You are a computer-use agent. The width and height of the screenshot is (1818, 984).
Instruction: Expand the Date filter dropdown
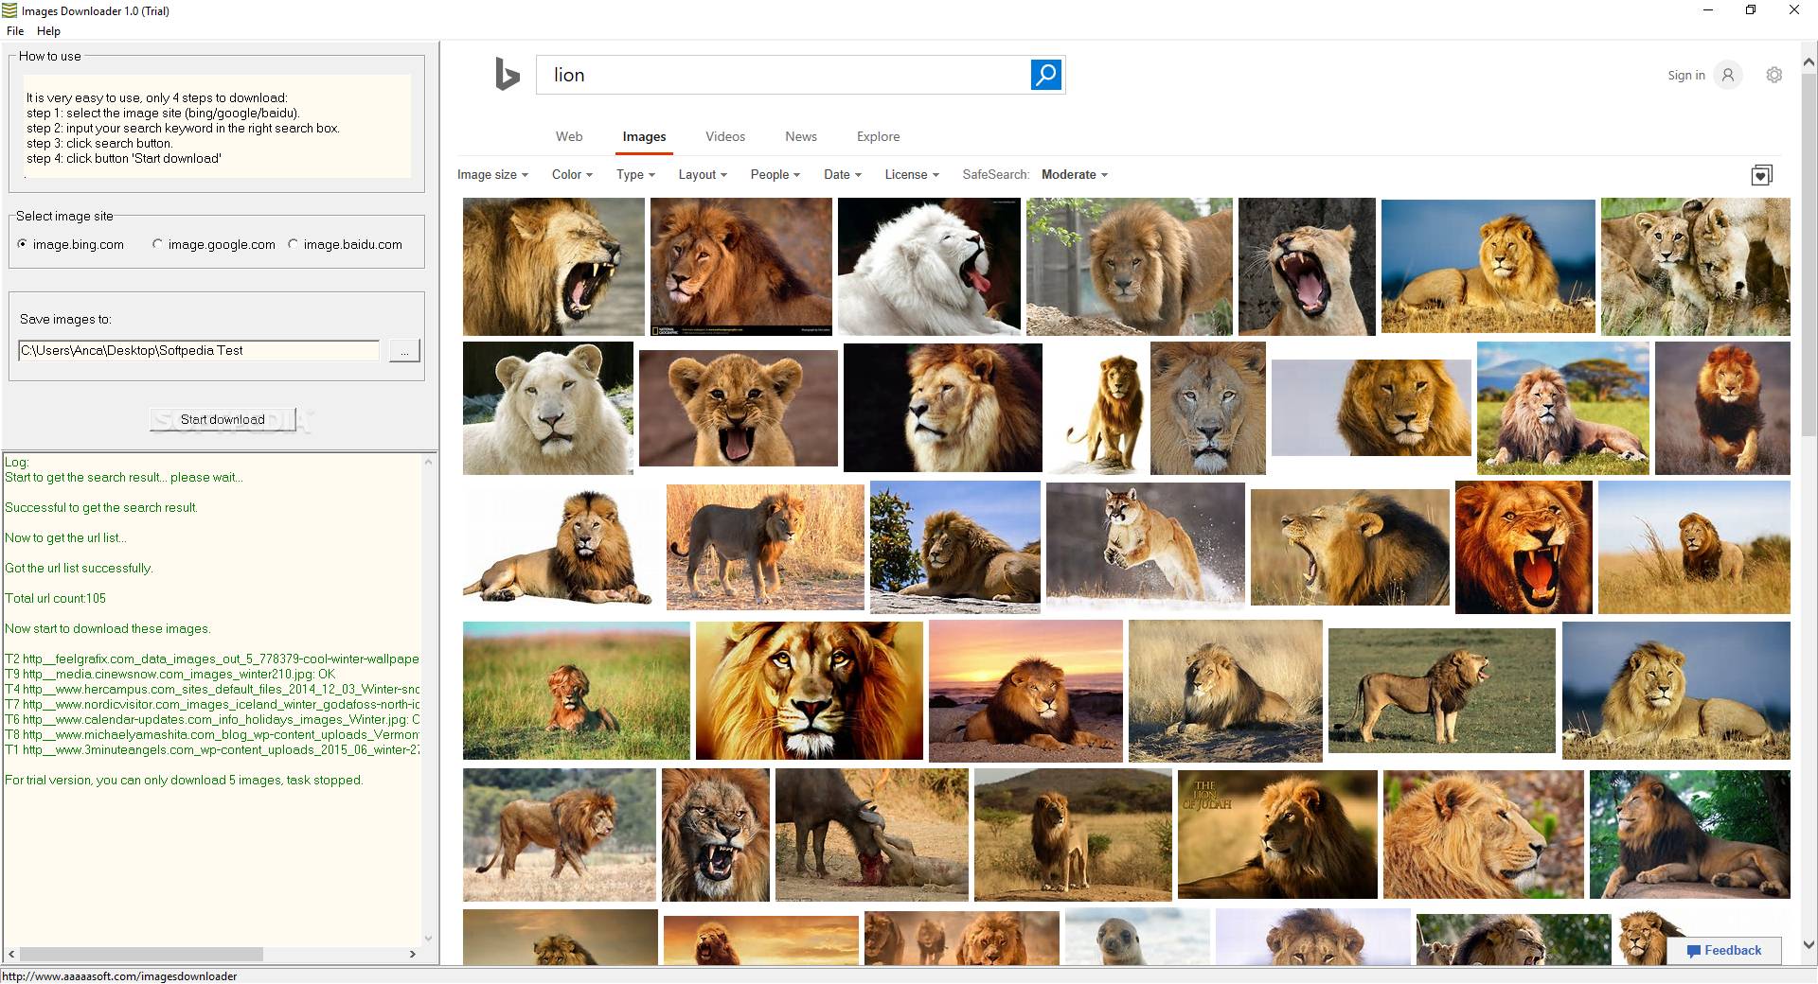coord(843,175)
